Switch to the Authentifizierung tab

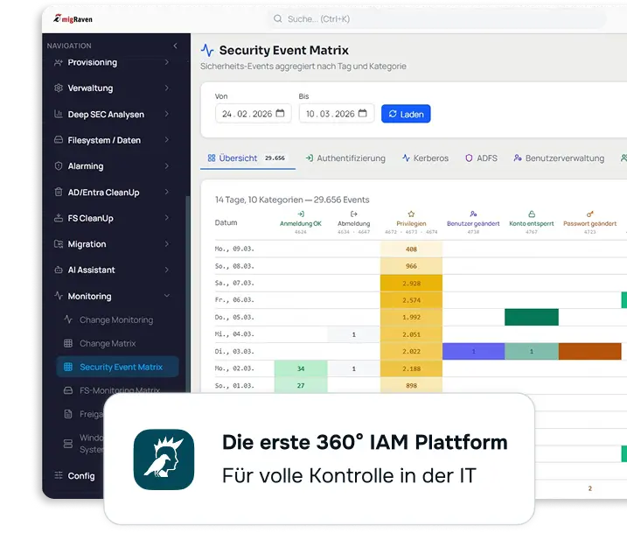click(x=345, y=158)
